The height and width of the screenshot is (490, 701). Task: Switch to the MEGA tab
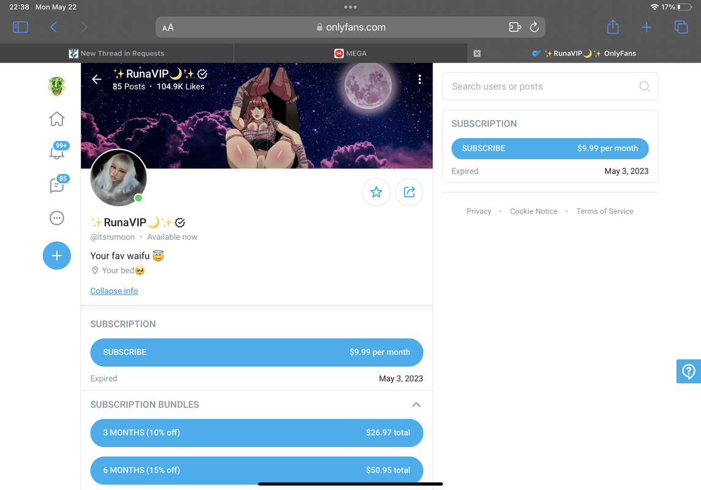coord(350,53)
